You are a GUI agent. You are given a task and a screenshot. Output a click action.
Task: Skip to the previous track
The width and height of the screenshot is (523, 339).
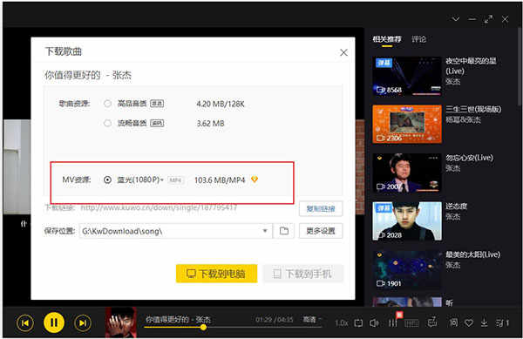click(25, 322)
